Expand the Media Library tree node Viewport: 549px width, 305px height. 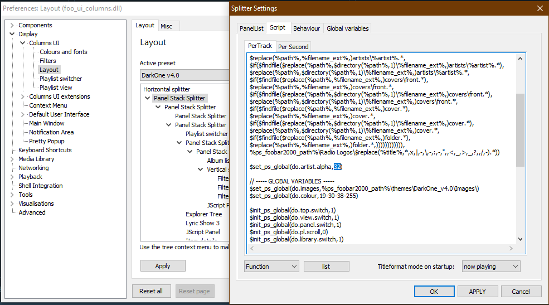(x=13, y=159)
